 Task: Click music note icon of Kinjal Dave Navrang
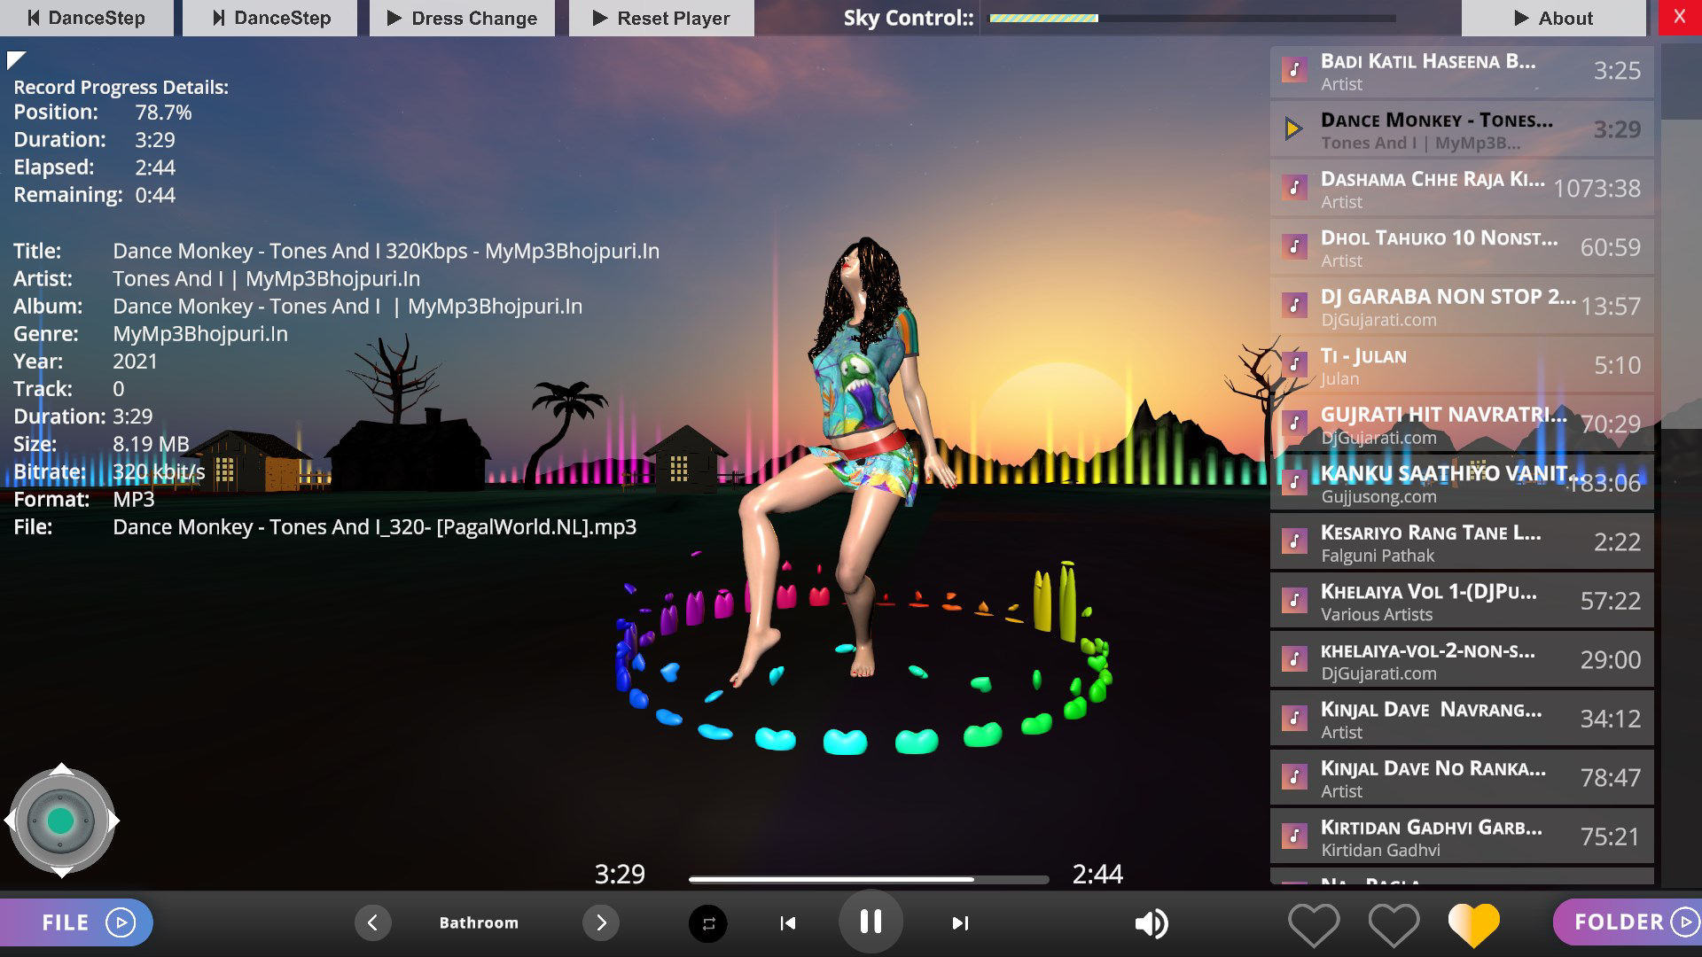1294,718
